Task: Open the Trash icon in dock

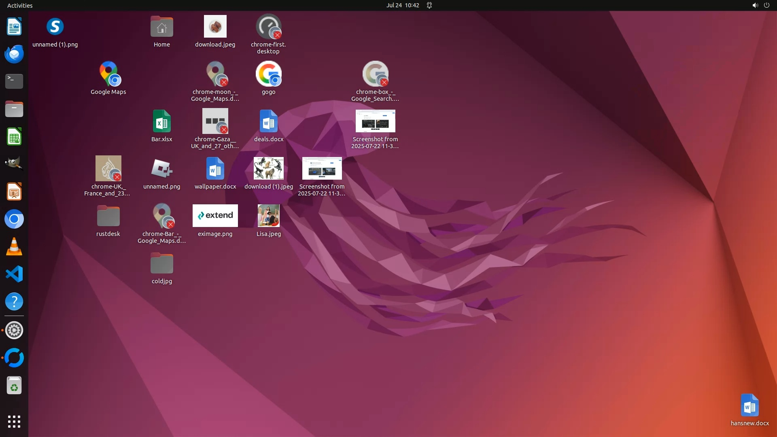Action: [x=14, y=386]
